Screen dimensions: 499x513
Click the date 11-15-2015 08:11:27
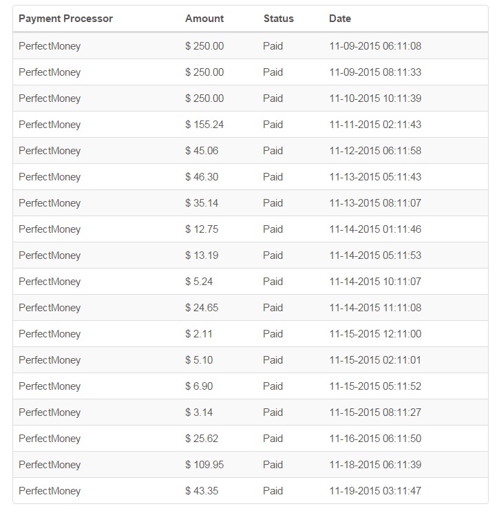click(x=375, y=412)
